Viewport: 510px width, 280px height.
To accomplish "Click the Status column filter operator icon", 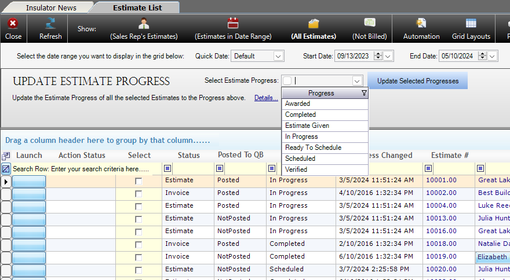I will (167, 168).
